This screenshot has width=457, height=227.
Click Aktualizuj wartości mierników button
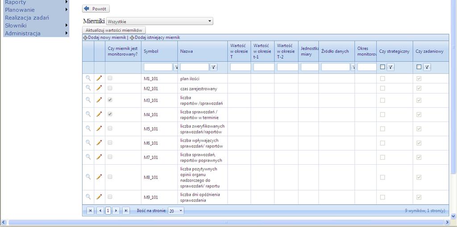[114, 30]
